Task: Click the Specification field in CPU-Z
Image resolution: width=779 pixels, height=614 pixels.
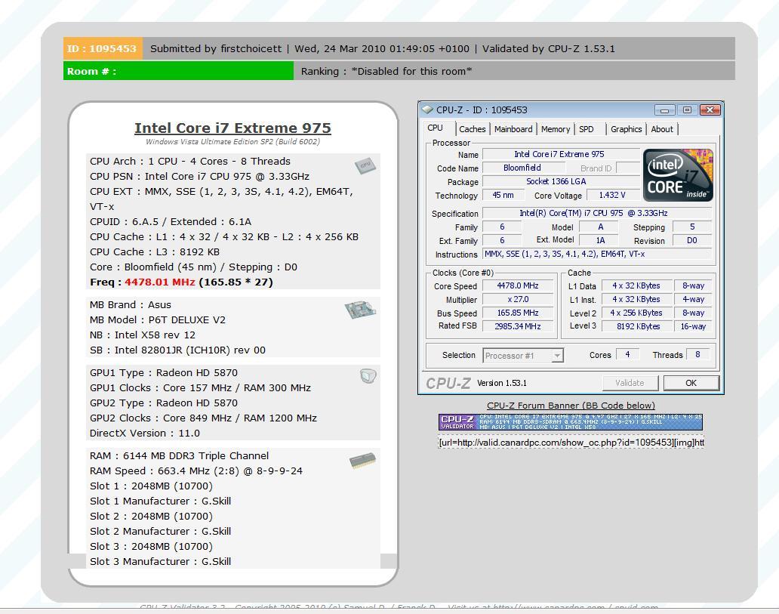Action: click(597, 213)
